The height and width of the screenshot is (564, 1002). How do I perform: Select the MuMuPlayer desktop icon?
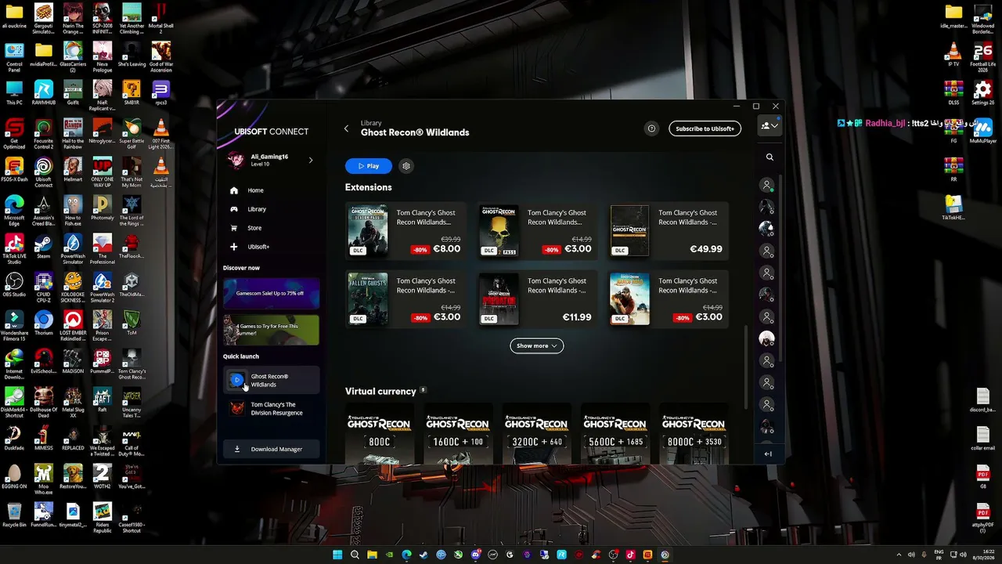pos(983,132)
